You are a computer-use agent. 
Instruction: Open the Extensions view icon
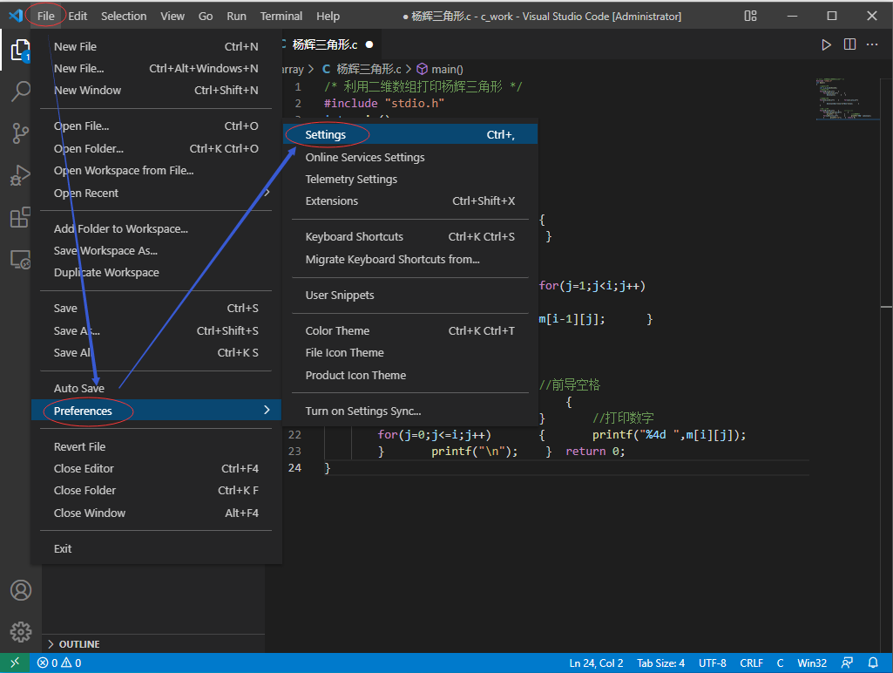coord(21,217)
